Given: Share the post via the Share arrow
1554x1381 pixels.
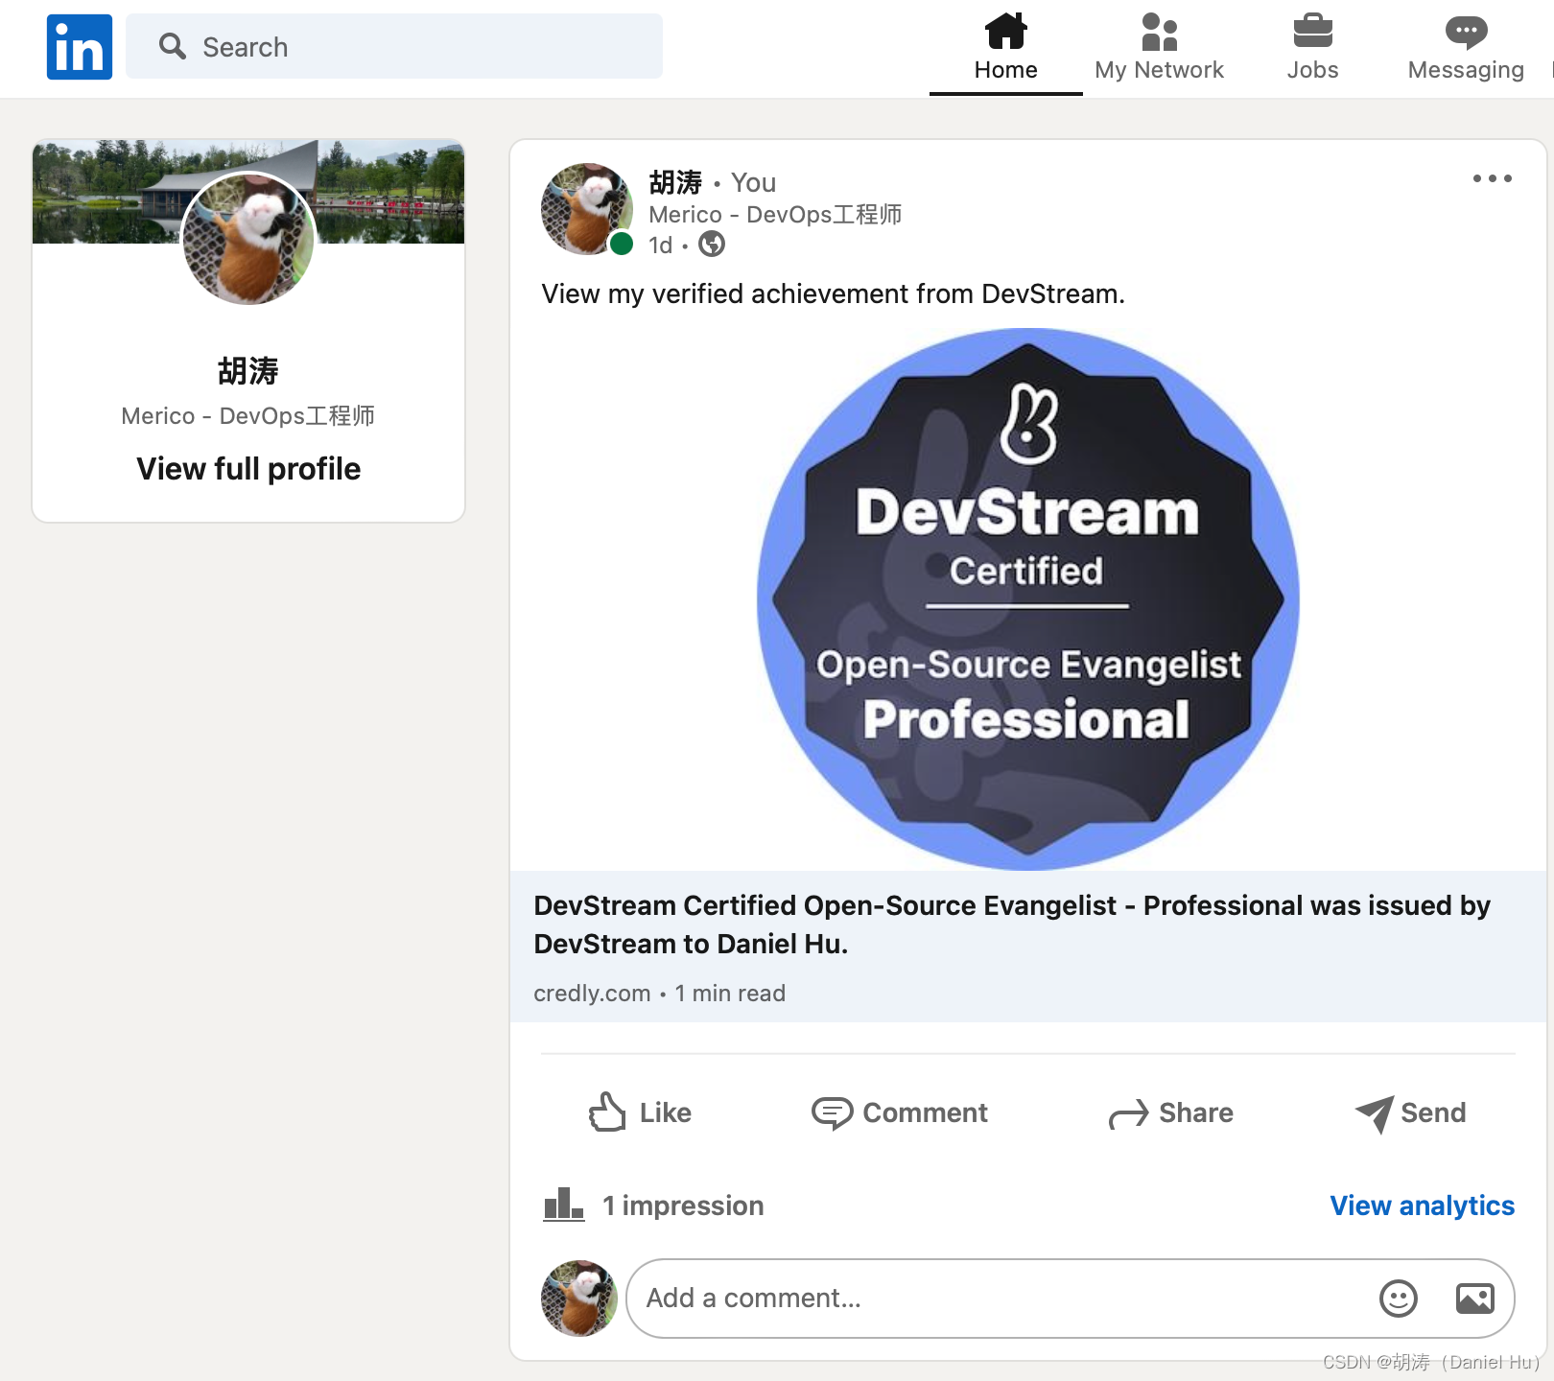Looking at the screenshot, I should (1130, 1112).
